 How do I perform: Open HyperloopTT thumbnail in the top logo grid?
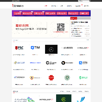83,48
